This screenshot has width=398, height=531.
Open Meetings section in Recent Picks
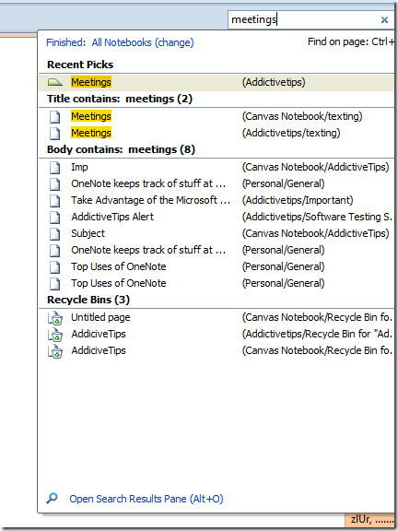(217, 82)
